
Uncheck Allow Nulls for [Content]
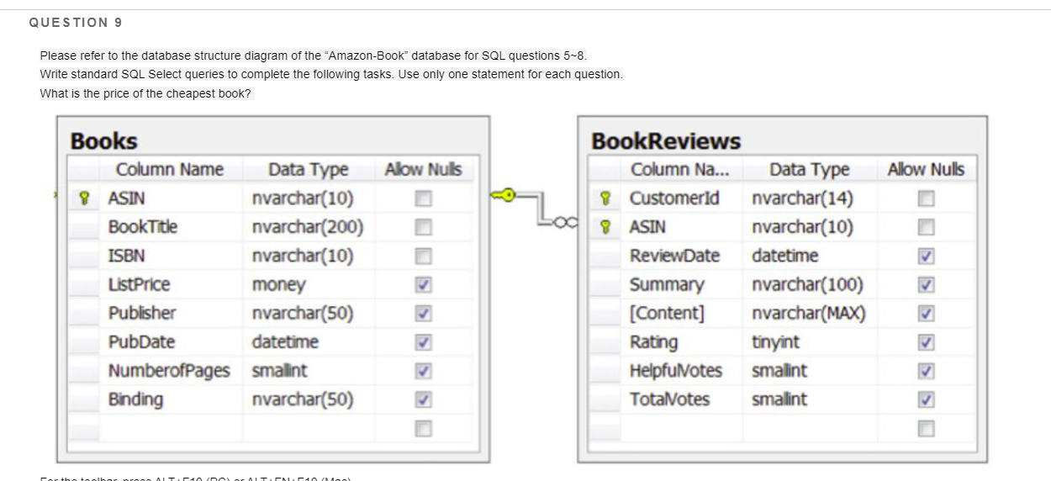click(x=926, y=314)
